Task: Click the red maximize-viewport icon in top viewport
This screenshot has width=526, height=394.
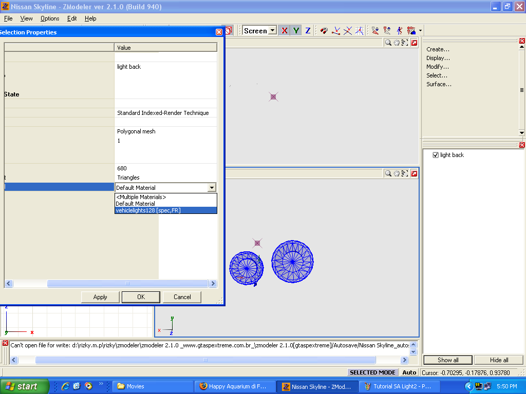Action: click(415, 43)
